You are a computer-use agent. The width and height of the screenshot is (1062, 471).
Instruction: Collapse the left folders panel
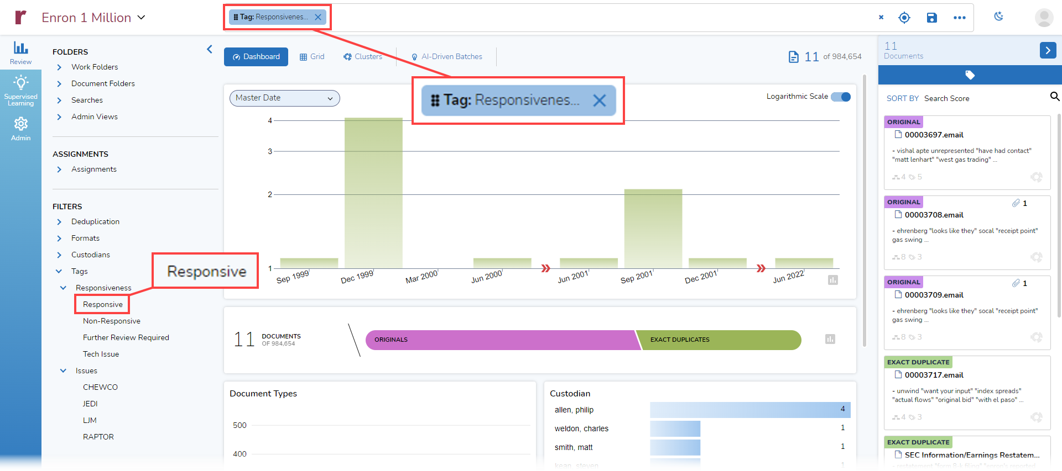(x=210, y=49)
